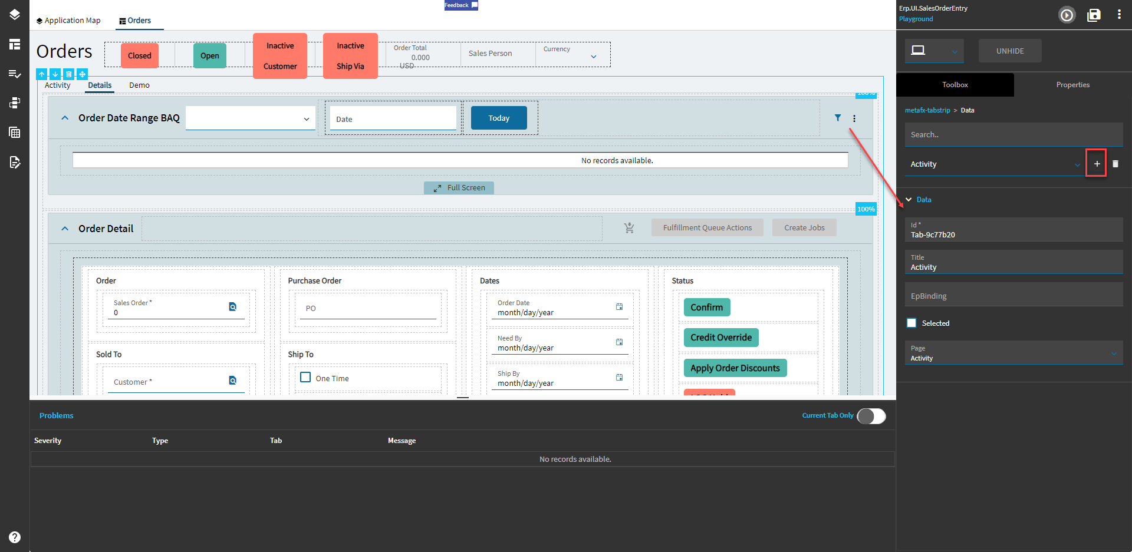Open the Need By calendar picker
The width and height of the screenshot is (1132, 552).
[619, 342]
